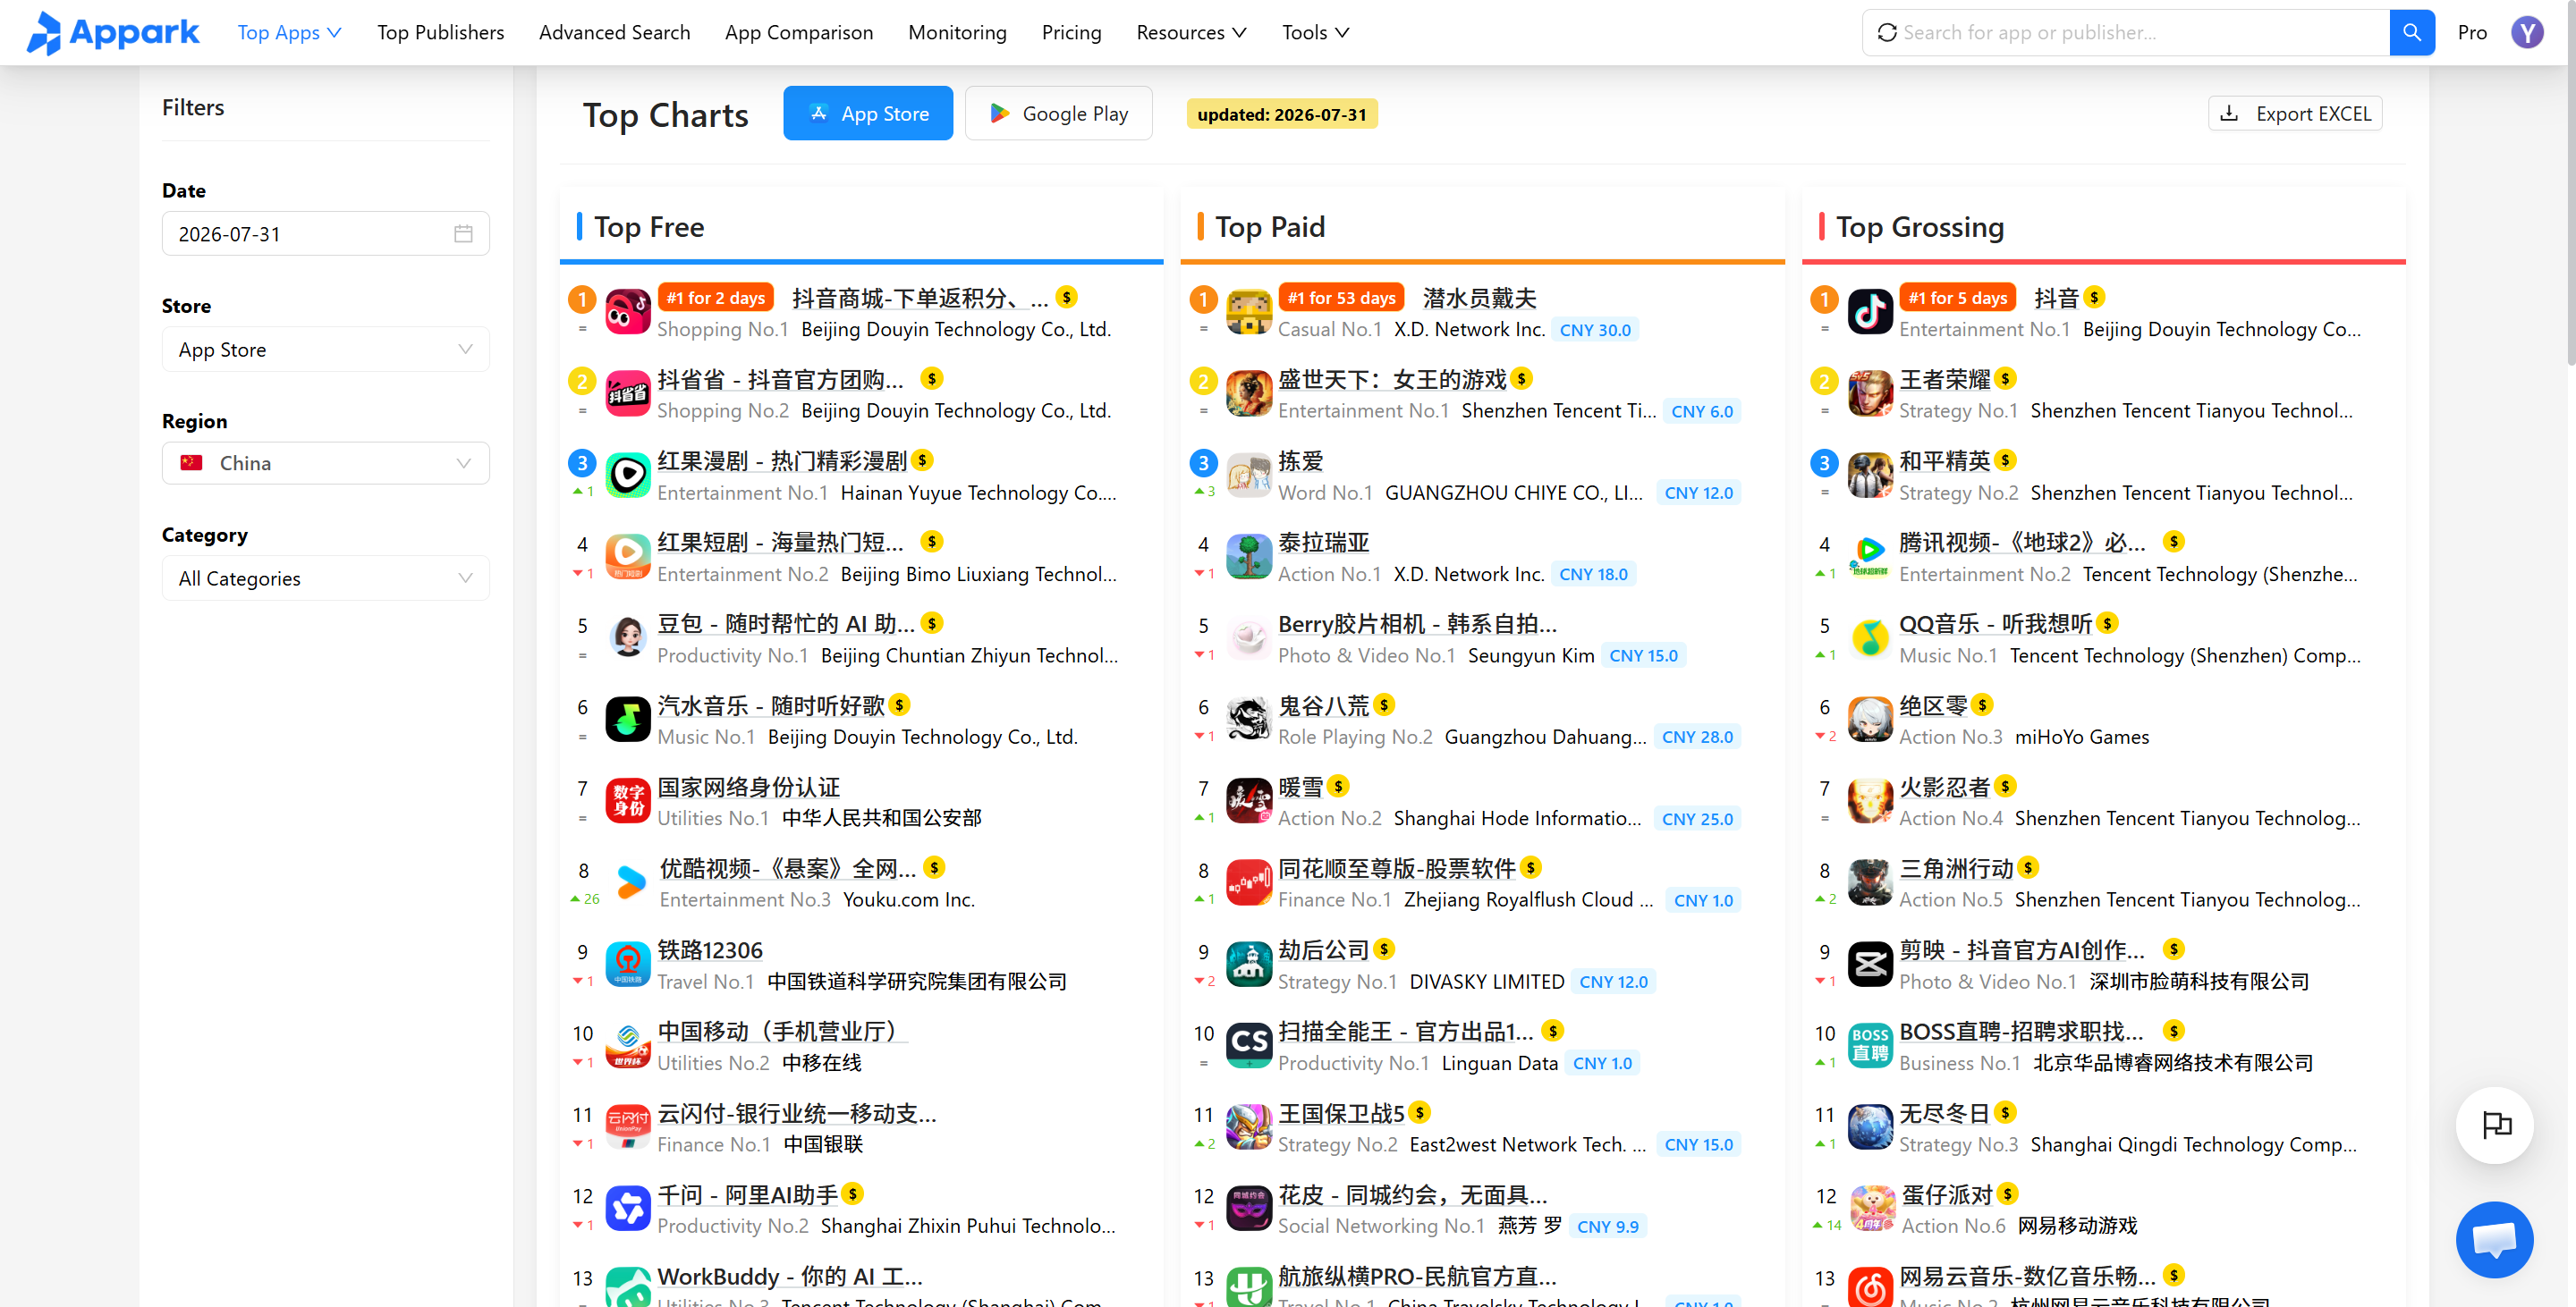This screenshot has height=1307, width=2576.
Task: Open 和平精英 app link
Action: (x=1944, y=460)
